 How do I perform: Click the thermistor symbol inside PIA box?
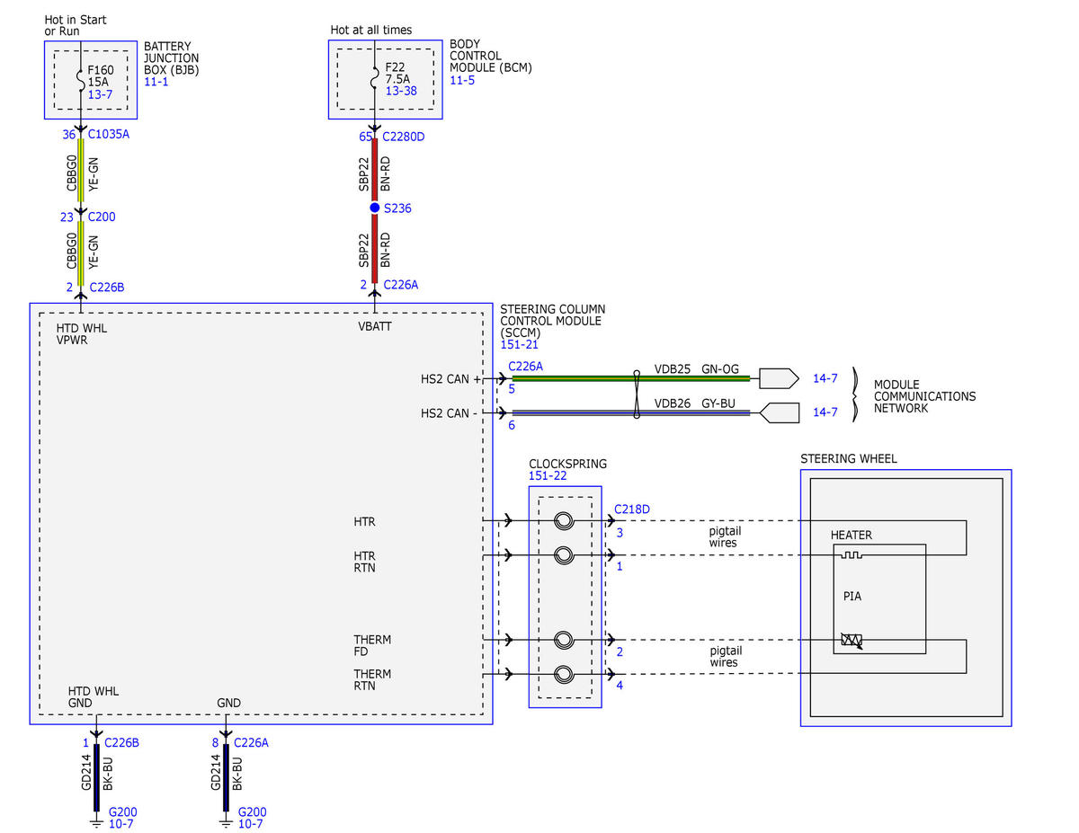(851, 640)
